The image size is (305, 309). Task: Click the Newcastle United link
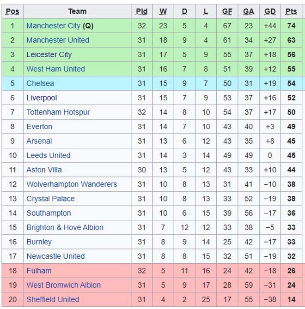tap(55, 256)
